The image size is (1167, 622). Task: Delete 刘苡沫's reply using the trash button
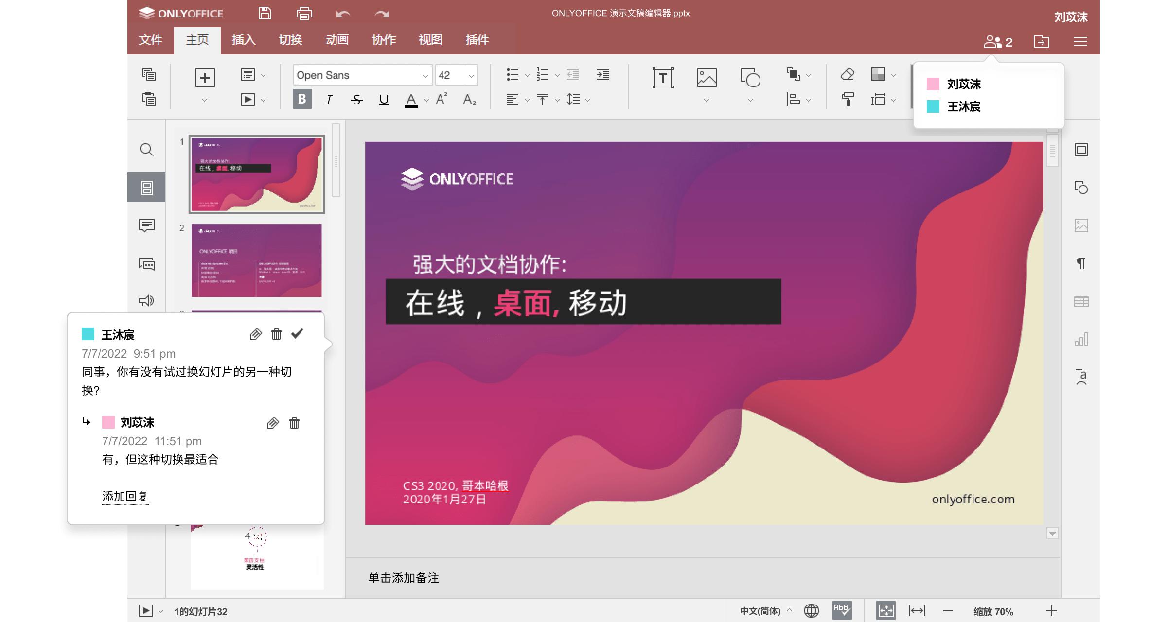click(x=294, y=423)
